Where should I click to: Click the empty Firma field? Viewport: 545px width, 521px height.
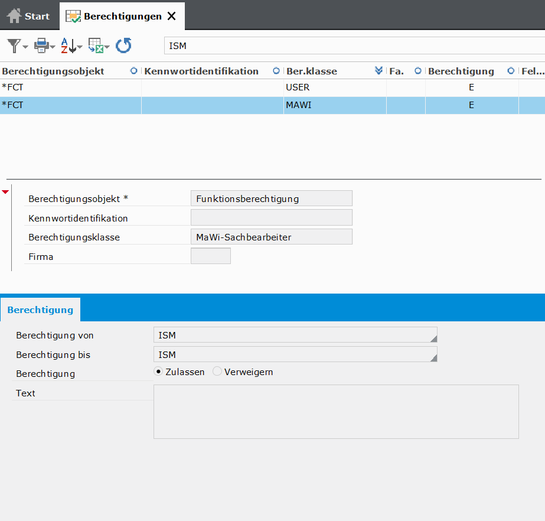tap(211, 256)
